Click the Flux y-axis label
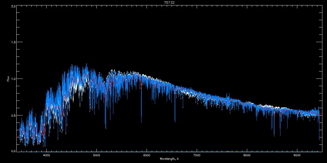This screenshot has width=327, height=163. (x=8, y=79)
